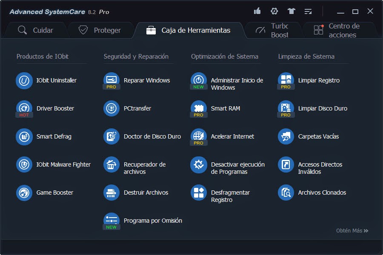This screenshot has height=255, width=383.
Task: Switch to the Proteger tab
Action: pyautogui.click(x=100, y=30)
